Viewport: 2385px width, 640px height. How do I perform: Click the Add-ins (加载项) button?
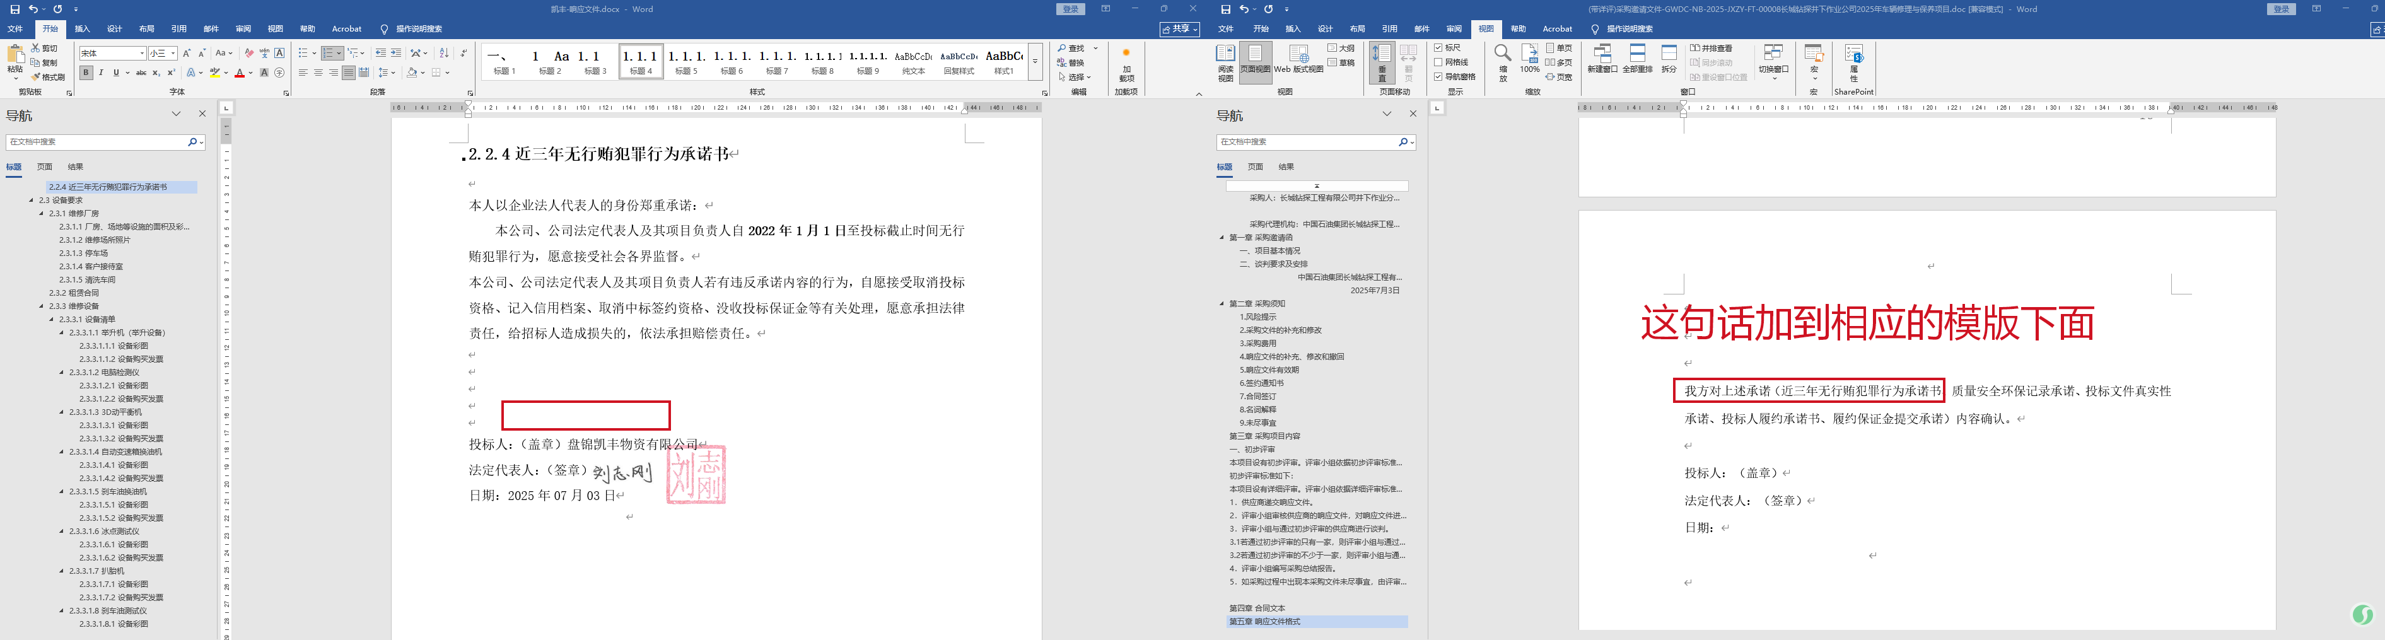(1126, 65)
